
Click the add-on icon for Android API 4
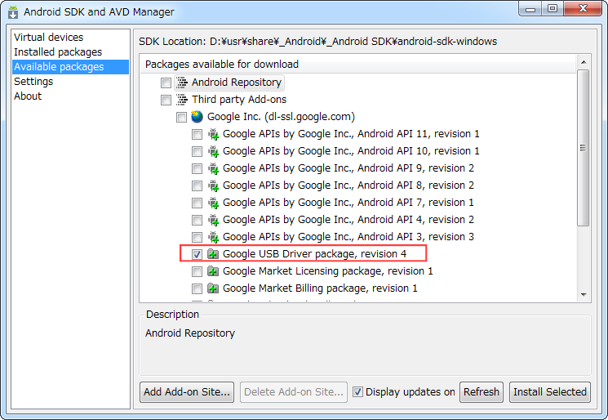[213, 220]
